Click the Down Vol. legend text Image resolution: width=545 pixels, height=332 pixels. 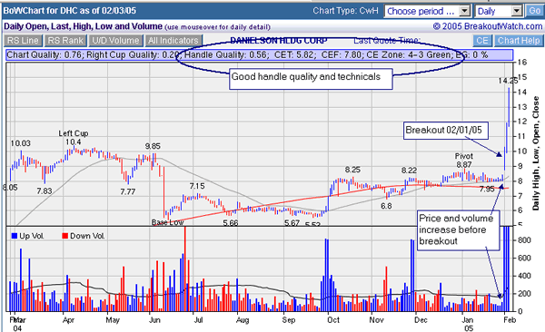pos(87,236)
